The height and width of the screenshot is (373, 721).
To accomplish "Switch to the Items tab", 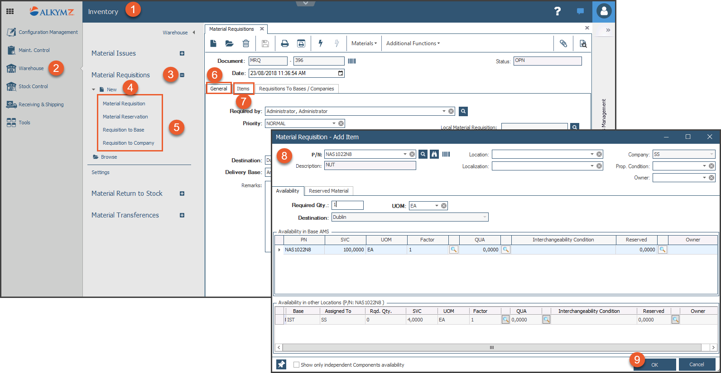I will pos(243,89).
